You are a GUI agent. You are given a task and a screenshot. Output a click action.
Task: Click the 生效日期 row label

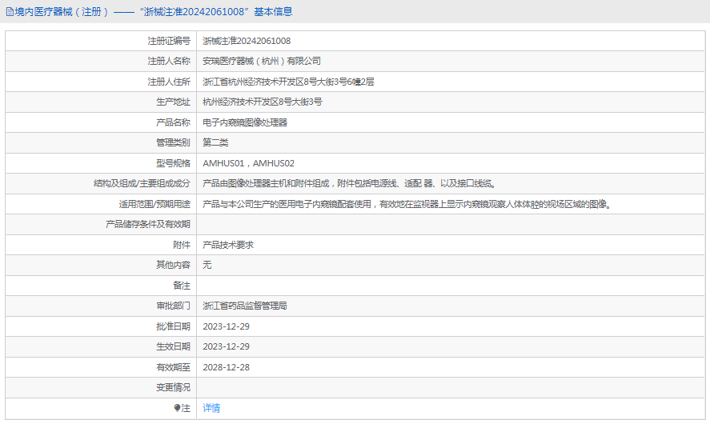point(174,346)
